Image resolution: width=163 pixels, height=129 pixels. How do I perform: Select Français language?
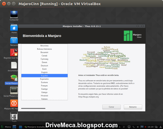[44, 86]
